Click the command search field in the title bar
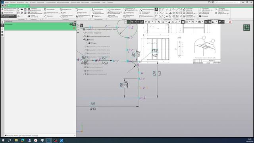254x143 pixels. point(227,2)
